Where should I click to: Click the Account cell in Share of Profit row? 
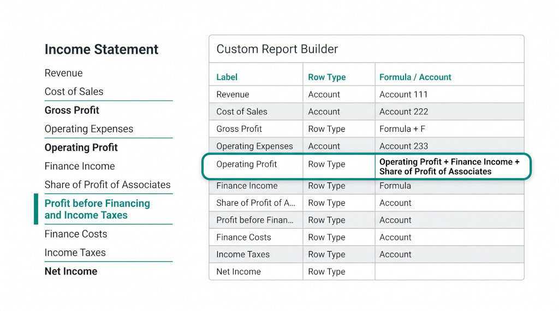(450, 203)
